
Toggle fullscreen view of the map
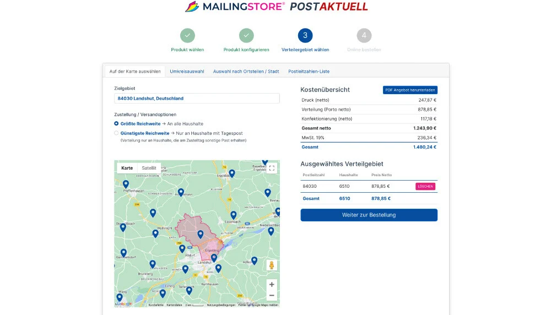click(x=272, y=168)
